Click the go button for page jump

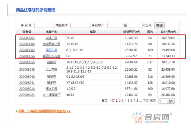(171, 101)
